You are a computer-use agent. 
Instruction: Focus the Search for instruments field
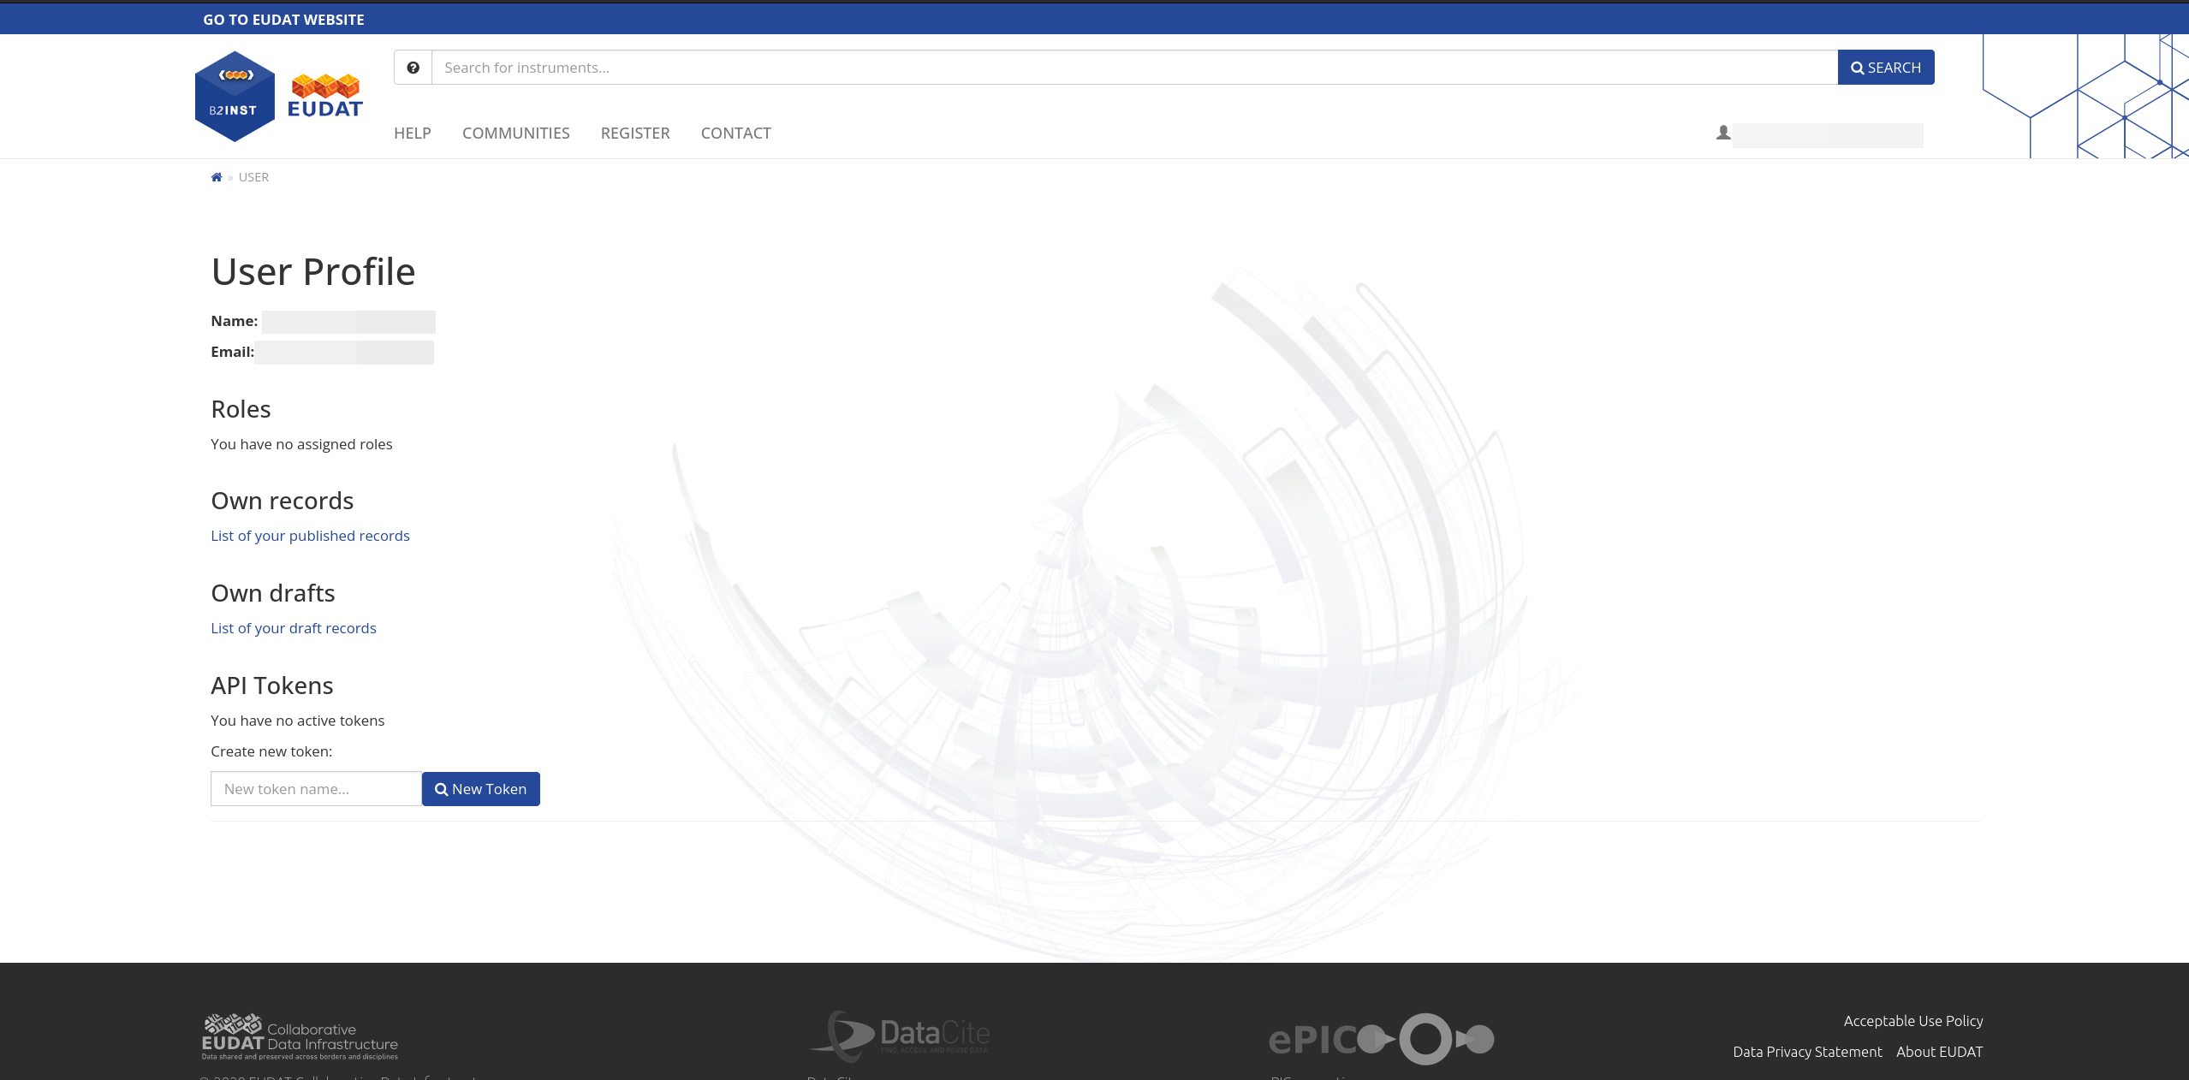point(1133,68)
